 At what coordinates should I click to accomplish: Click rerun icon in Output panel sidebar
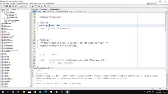33,70
